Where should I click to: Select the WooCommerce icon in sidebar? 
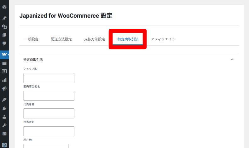click(4, 54)
